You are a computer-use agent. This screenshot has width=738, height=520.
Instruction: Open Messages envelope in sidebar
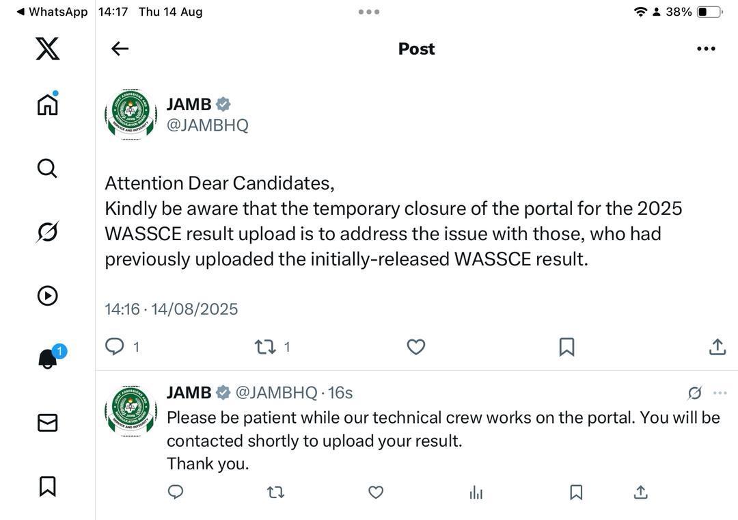tap(47, 423)
